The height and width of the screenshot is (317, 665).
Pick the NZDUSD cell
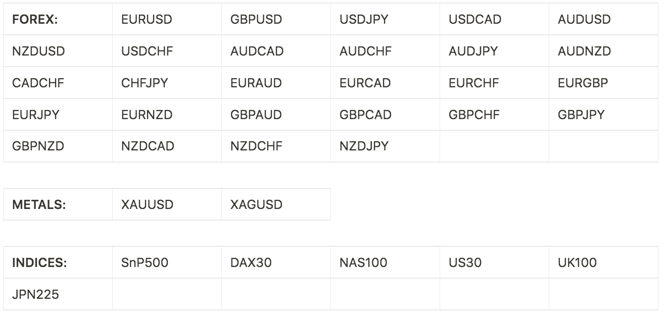(x=58, y=51)
